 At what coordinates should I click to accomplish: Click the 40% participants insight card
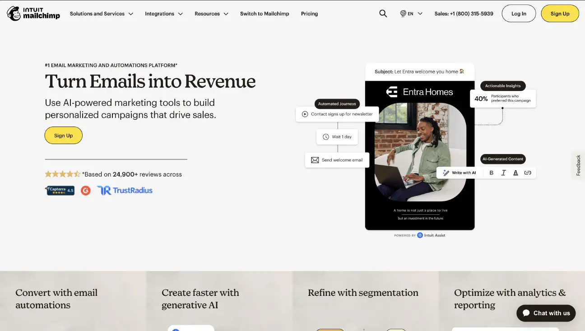point(503,99)
